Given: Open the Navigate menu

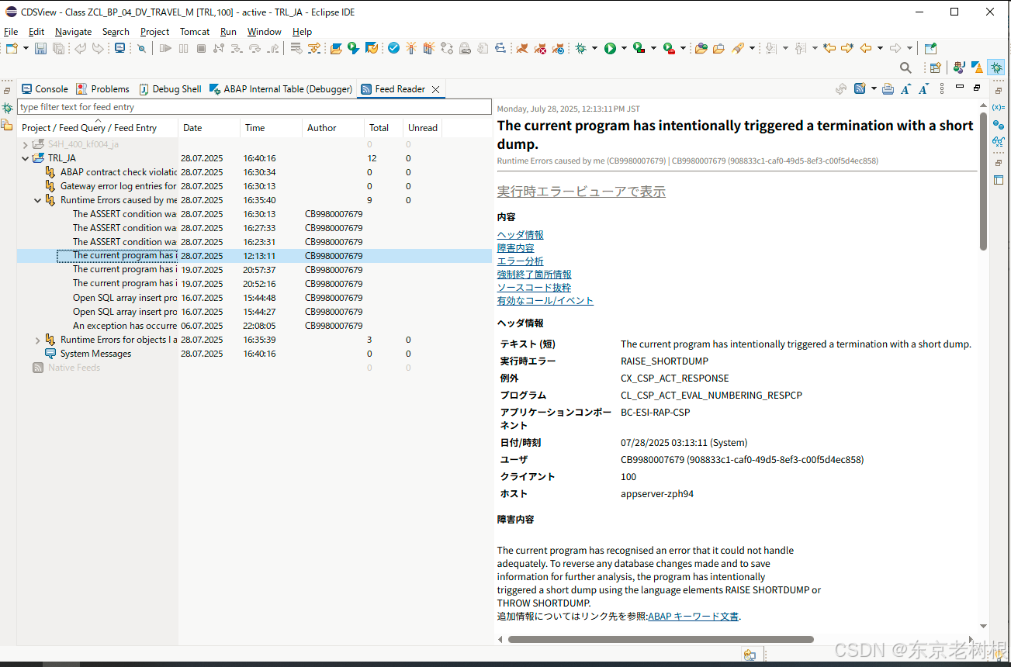Looking at the screenshot, I should click(x=73, y=32).
